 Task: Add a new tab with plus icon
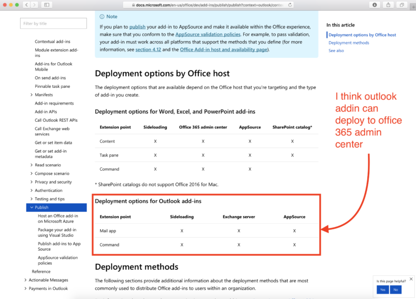(413, 7)
